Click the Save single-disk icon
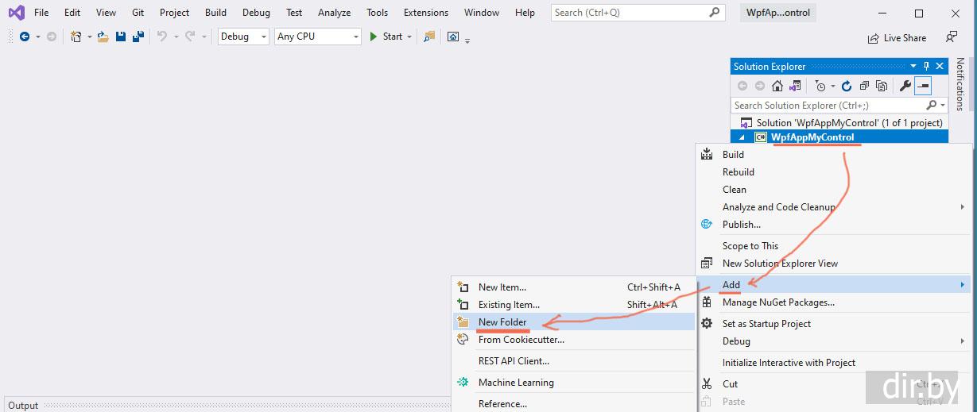This screenshot has height=412, width=977. pos(121,37)
